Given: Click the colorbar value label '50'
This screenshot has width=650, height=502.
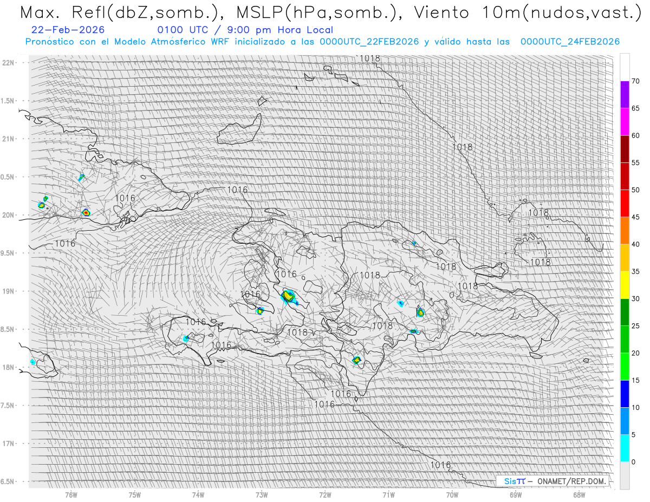Looking at the screenshot, I should pos(635,190).
